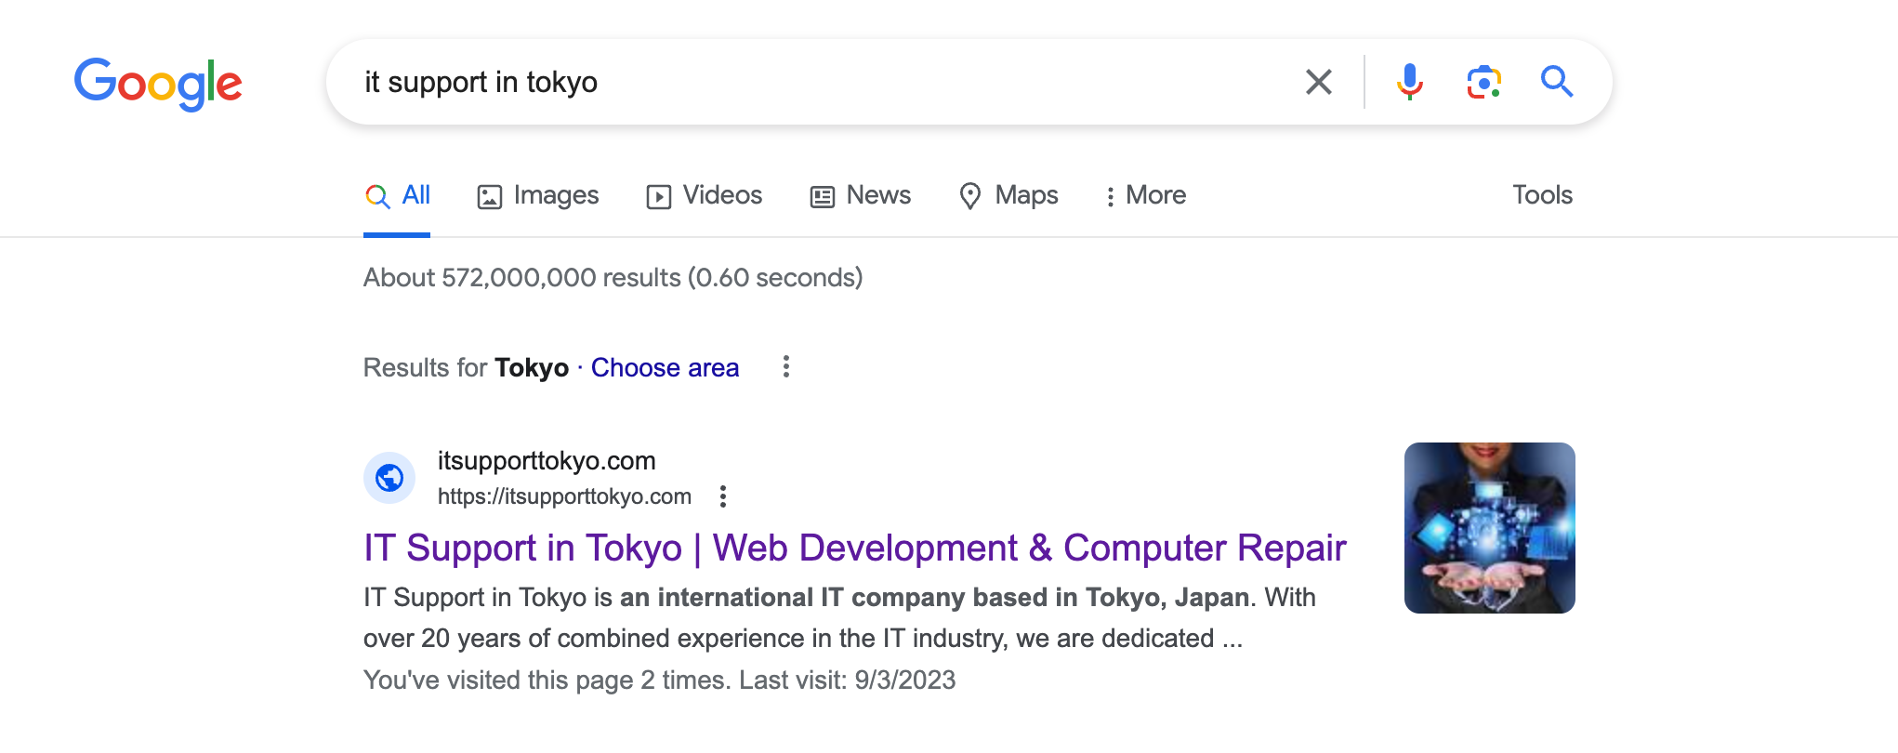This screenshot has height=753, width=1898.
Task: Open the Maps tab
Action: [1008, 195]
